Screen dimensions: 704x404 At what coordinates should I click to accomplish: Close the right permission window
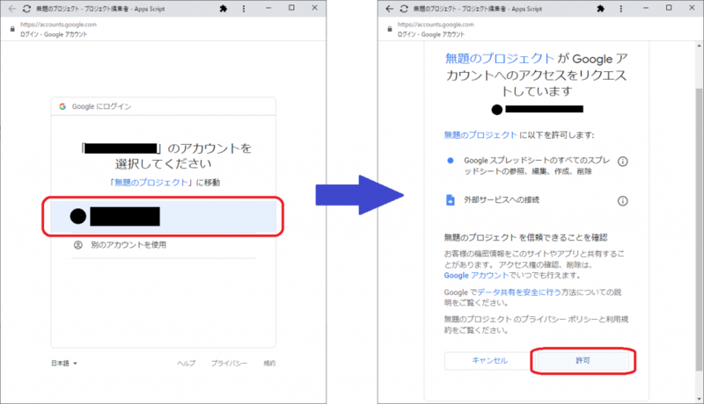692,8
